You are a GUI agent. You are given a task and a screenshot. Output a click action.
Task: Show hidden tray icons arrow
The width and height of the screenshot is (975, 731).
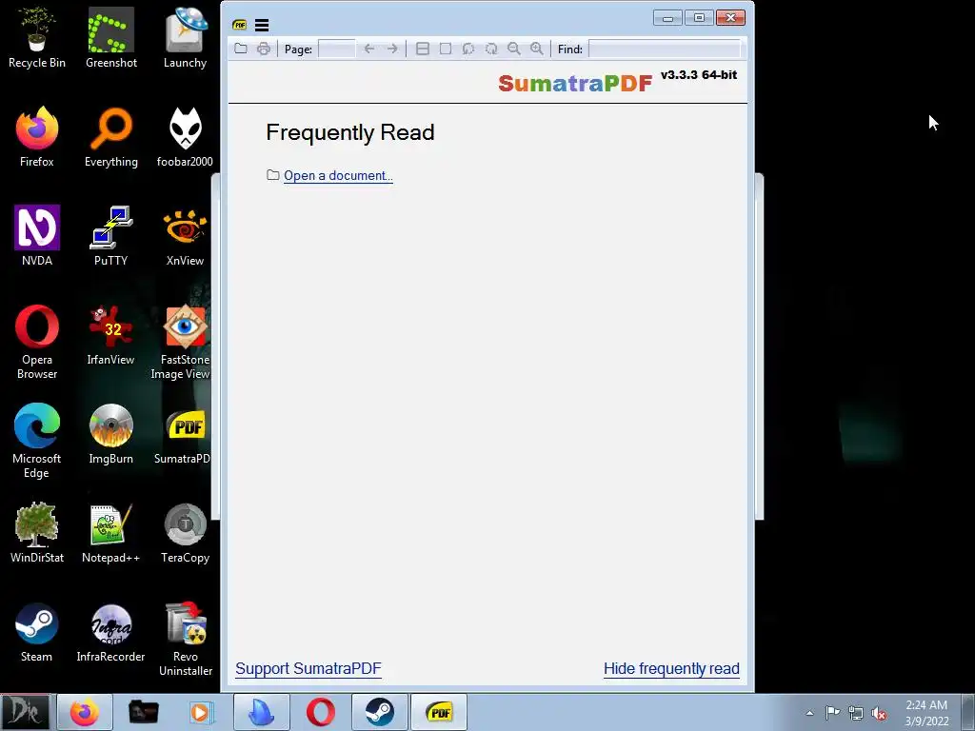[809, 713]
